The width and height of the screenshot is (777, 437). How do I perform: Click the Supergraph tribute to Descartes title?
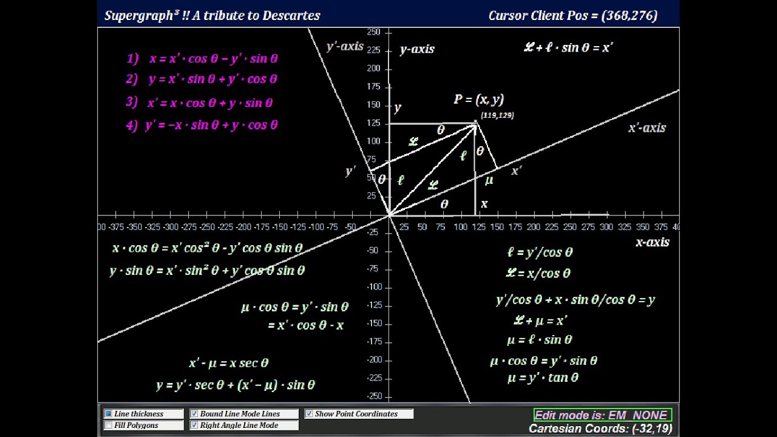[x=212, y=16]
